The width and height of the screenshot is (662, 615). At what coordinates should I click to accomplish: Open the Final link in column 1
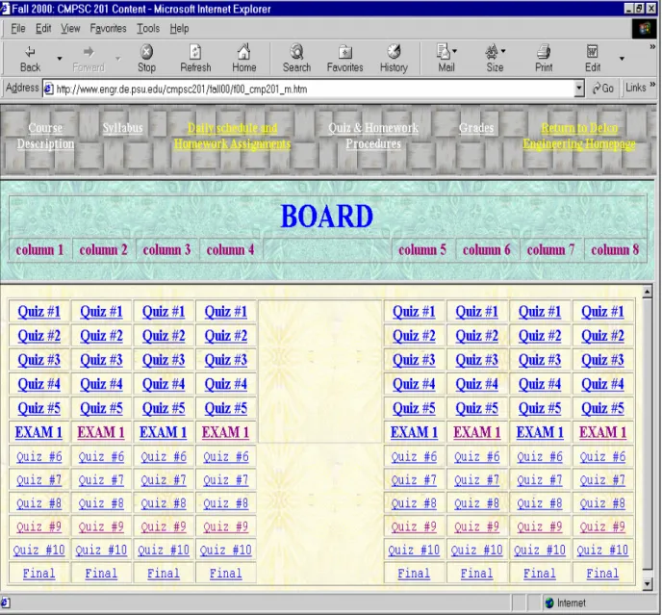tap(38, 574)
